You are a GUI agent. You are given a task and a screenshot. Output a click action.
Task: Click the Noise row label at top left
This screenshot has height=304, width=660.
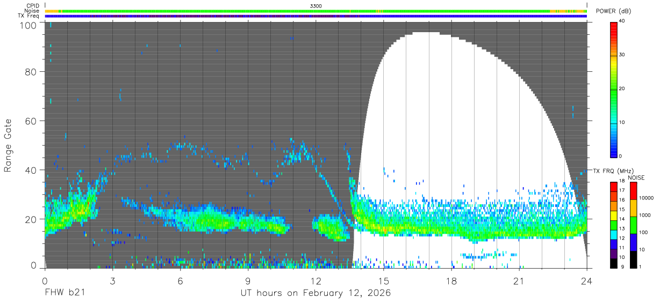click(x=32, y=11)
